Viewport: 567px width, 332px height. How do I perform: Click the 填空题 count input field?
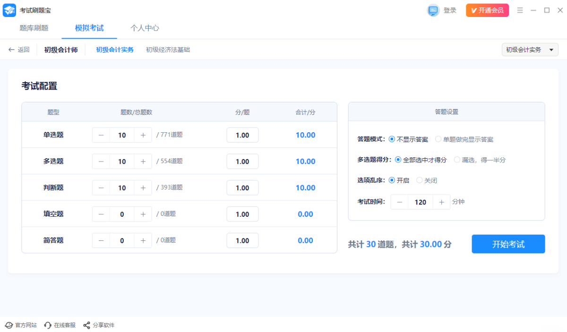122,214
